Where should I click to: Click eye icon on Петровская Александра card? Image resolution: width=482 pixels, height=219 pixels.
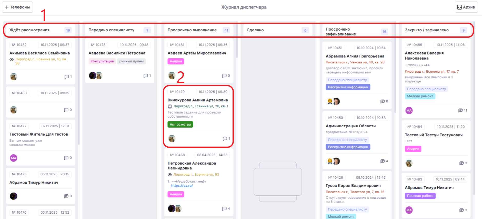170,175
